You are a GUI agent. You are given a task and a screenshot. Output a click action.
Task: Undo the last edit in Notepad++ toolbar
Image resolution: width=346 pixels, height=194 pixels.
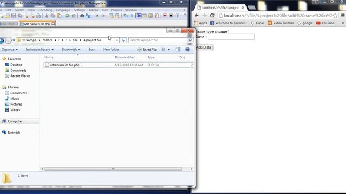pyautogui.click(x=67, y=16)
